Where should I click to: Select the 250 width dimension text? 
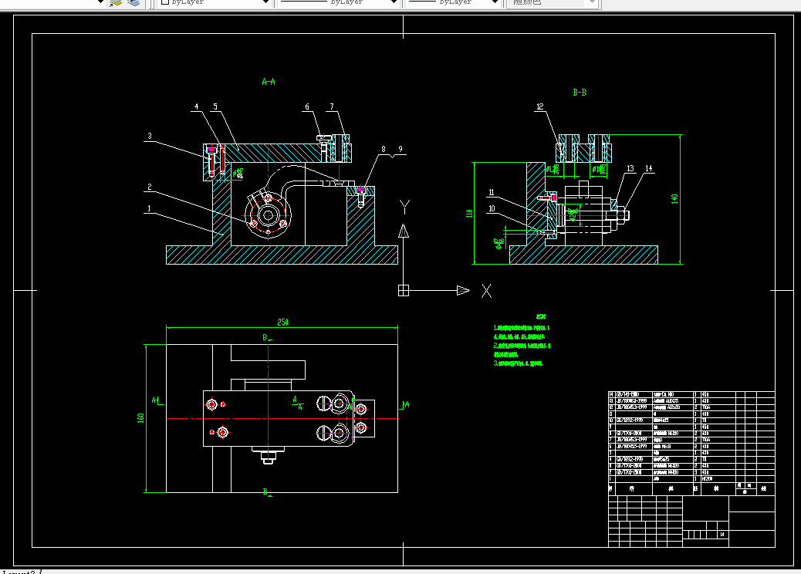tap(282, 322)
